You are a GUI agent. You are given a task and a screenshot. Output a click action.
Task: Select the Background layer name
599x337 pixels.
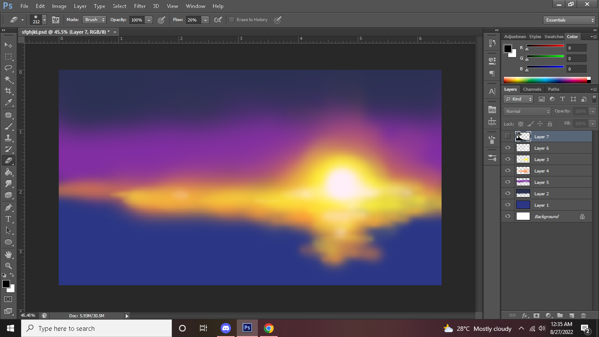pyautogui.click(x=546, y=216)
